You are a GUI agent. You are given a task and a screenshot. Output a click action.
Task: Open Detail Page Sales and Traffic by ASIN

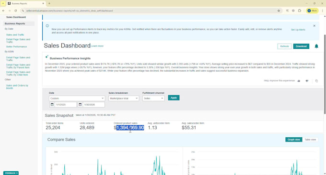18,59
